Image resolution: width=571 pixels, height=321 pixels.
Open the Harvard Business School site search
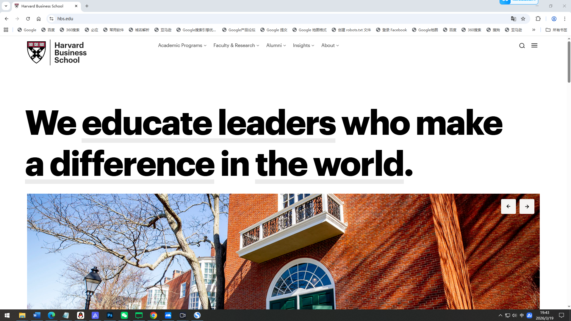[x=522, y=46]
